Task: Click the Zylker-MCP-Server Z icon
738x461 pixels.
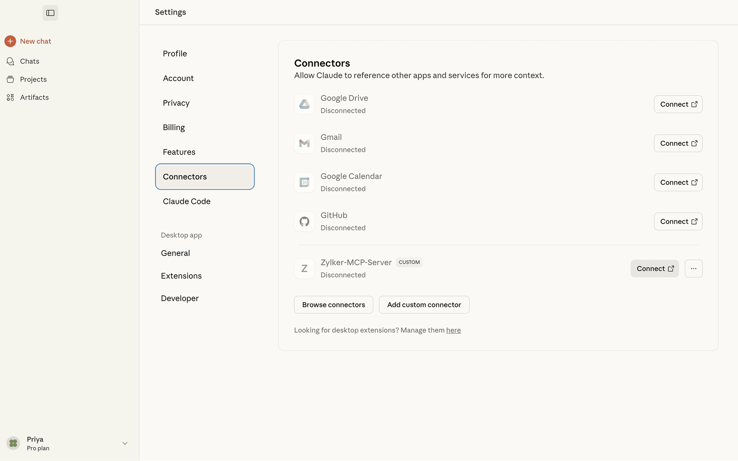Action: (x=304, y=268)
